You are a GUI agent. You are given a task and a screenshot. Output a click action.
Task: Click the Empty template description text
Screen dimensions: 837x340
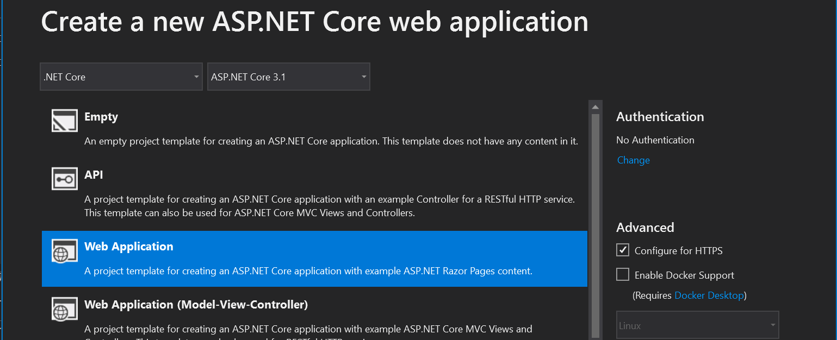click(331, 141)
